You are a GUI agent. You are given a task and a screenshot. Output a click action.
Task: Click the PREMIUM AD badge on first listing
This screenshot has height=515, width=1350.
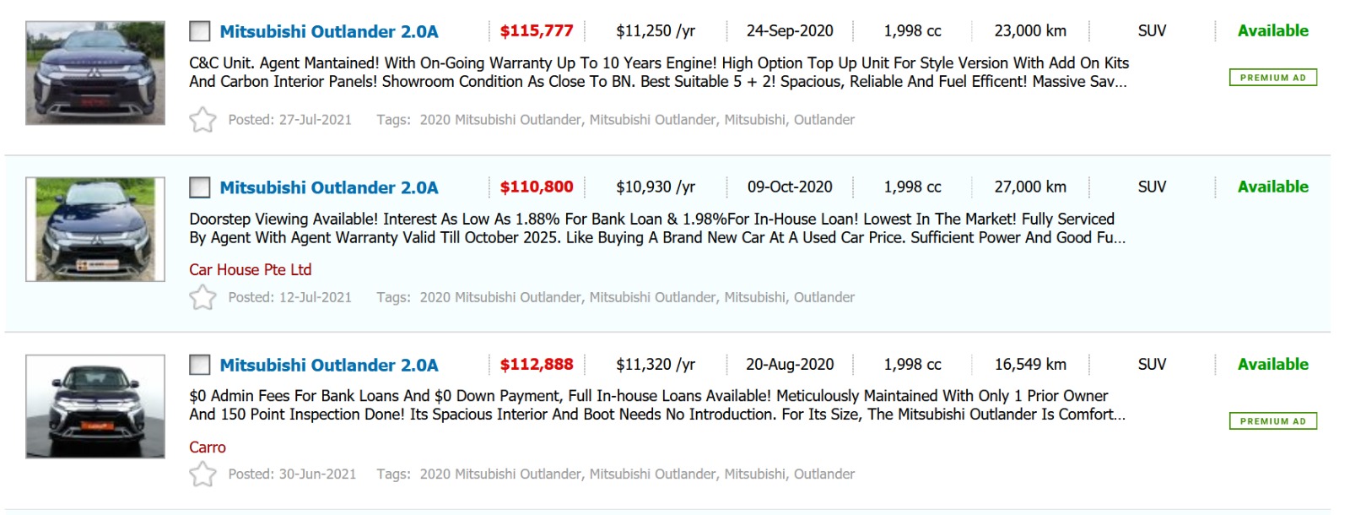(1272, 78)
